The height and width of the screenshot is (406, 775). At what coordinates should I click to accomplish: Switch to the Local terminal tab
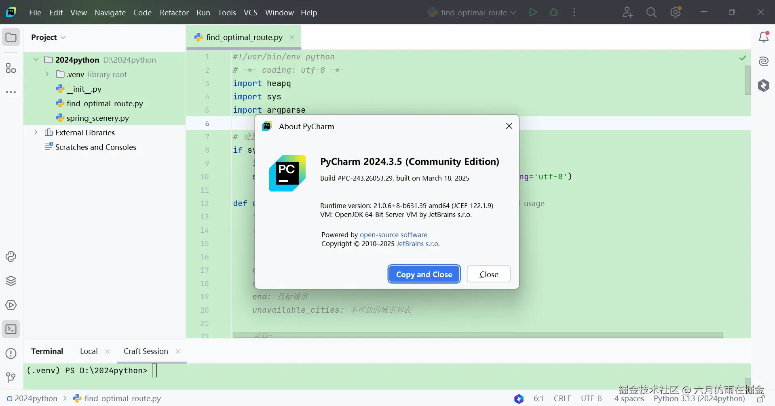pyautogui.click(x=89, y=351)
